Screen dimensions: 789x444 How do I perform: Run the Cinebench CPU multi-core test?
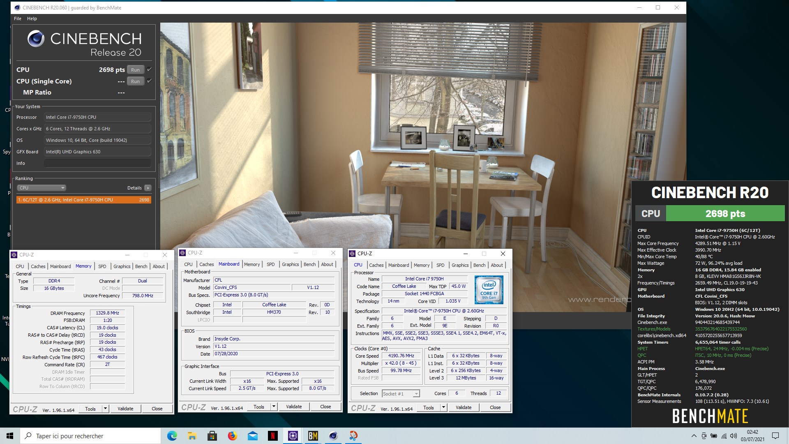(136, 69)
